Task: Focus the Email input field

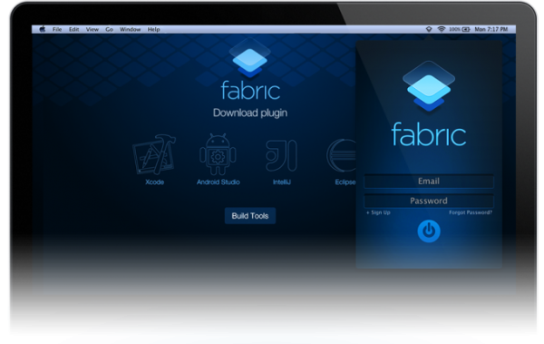Action: (429, 182)
